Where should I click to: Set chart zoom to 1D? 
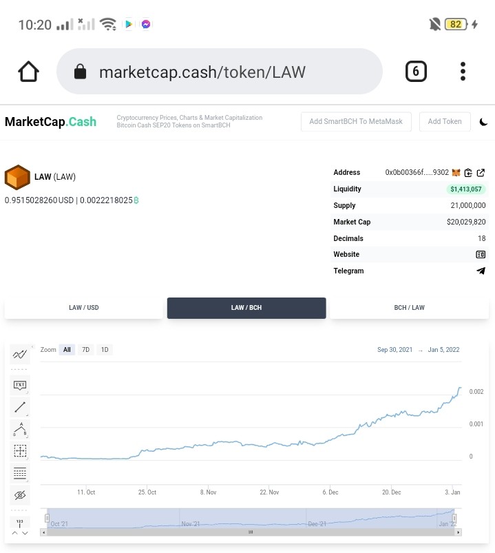click(x=105, y=350)
